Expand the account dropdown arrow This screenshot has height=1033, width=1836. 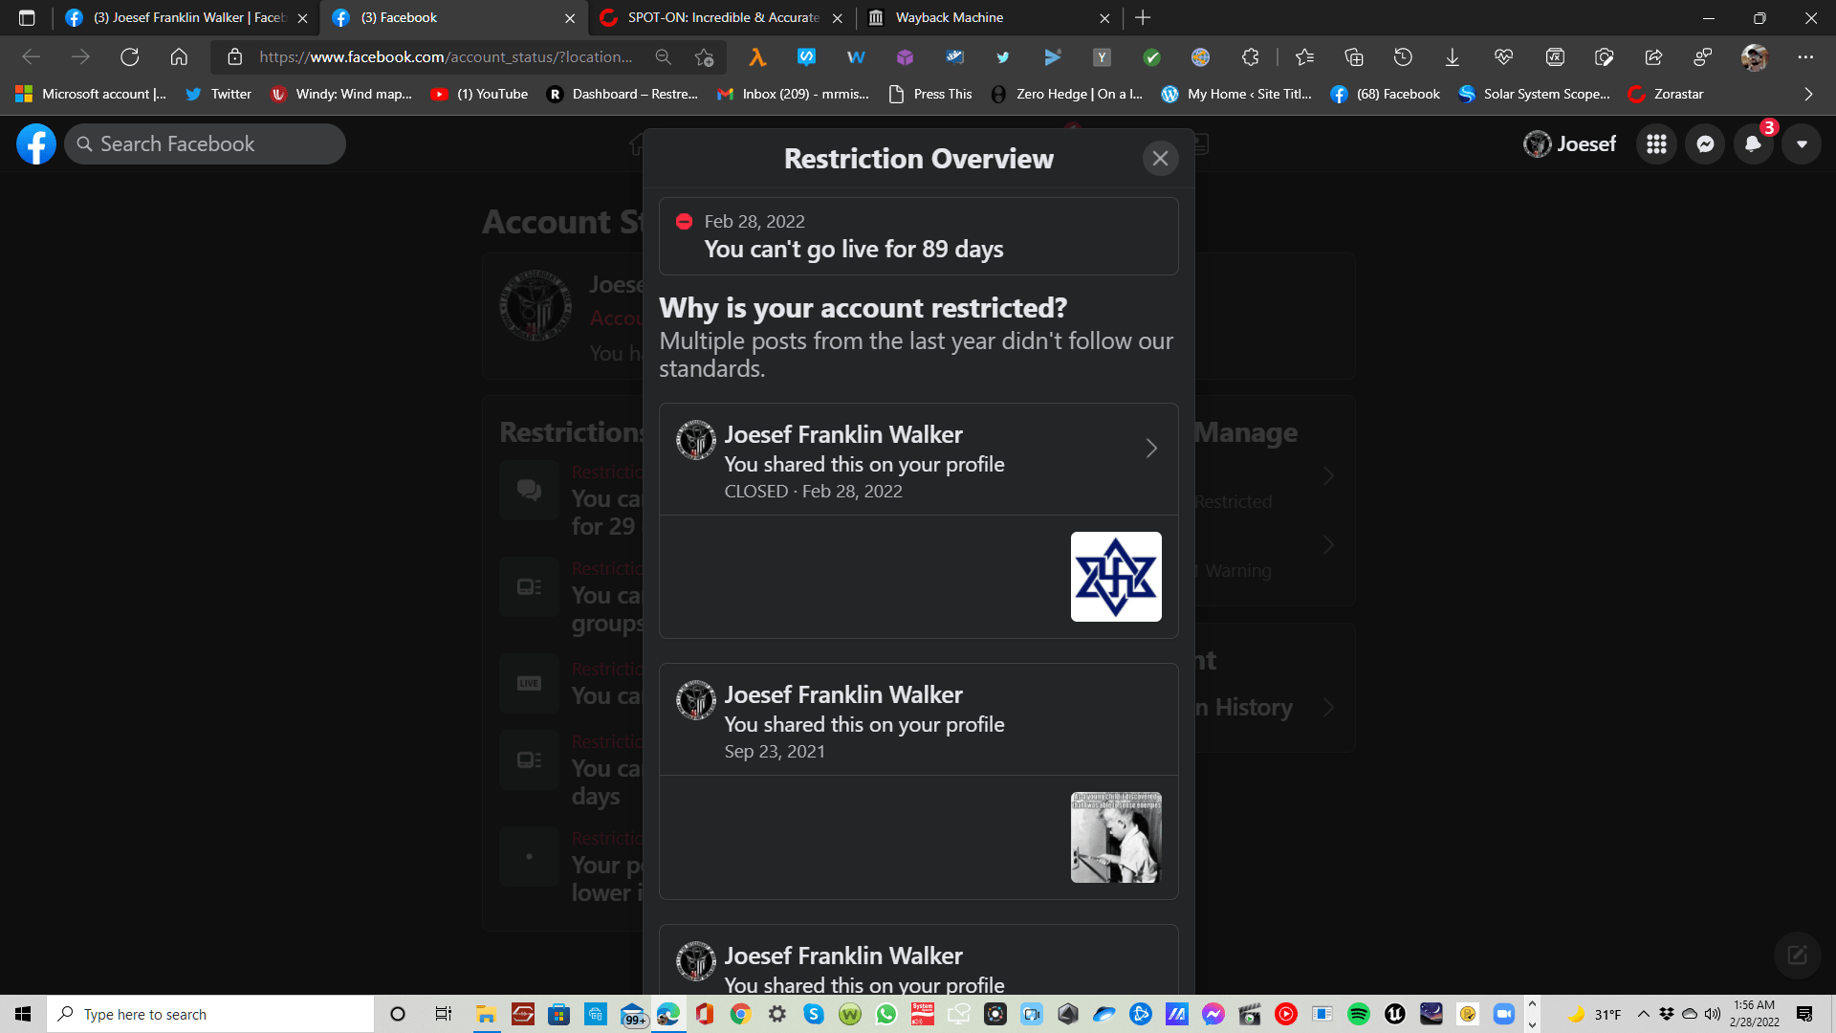click(x=1802, y=144)
